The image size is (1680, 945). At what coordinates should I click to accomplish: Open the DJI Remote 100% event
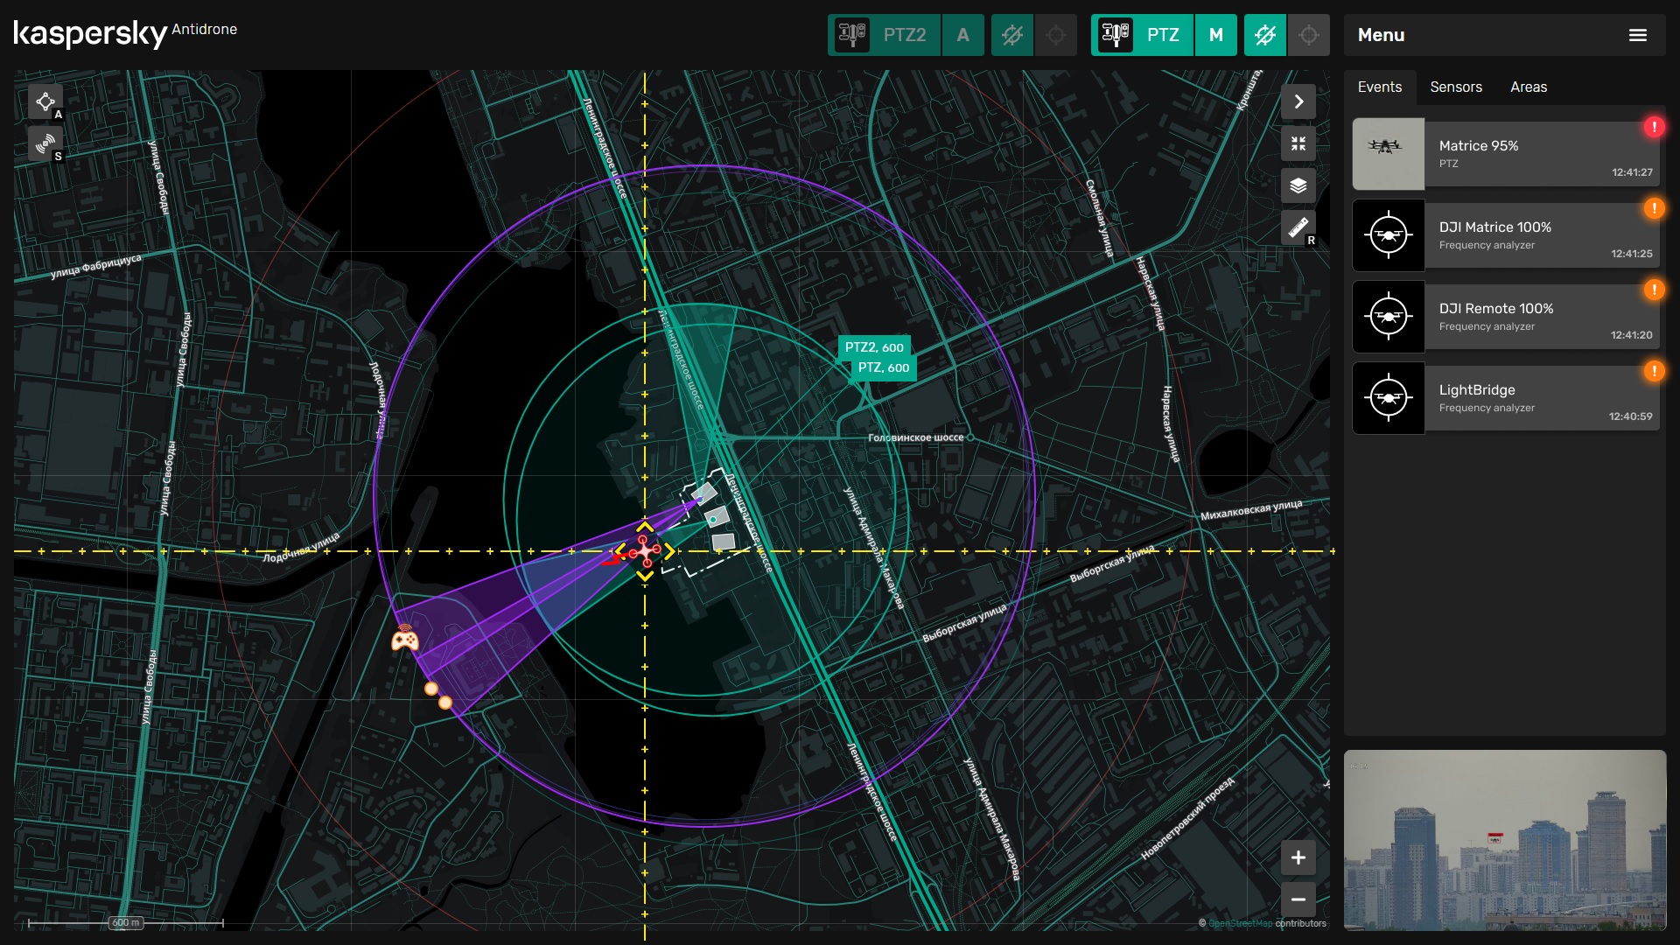pyautogui.click(x=1505, y=317)
